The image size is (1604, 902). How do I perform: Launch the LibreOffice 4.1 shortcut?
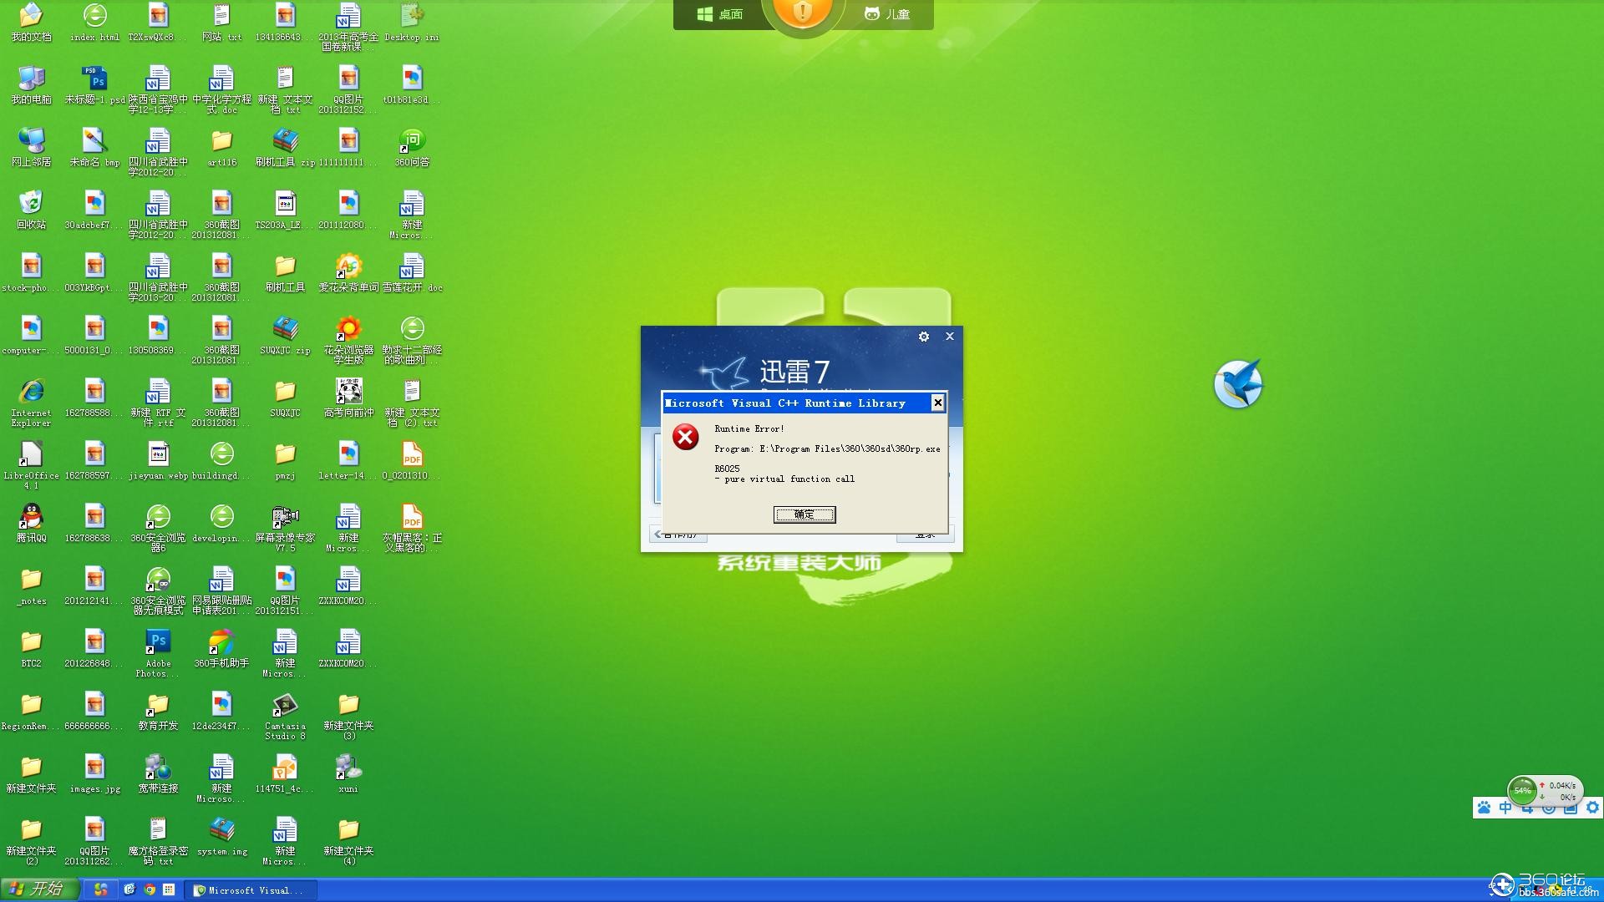(x=31, y=466)
